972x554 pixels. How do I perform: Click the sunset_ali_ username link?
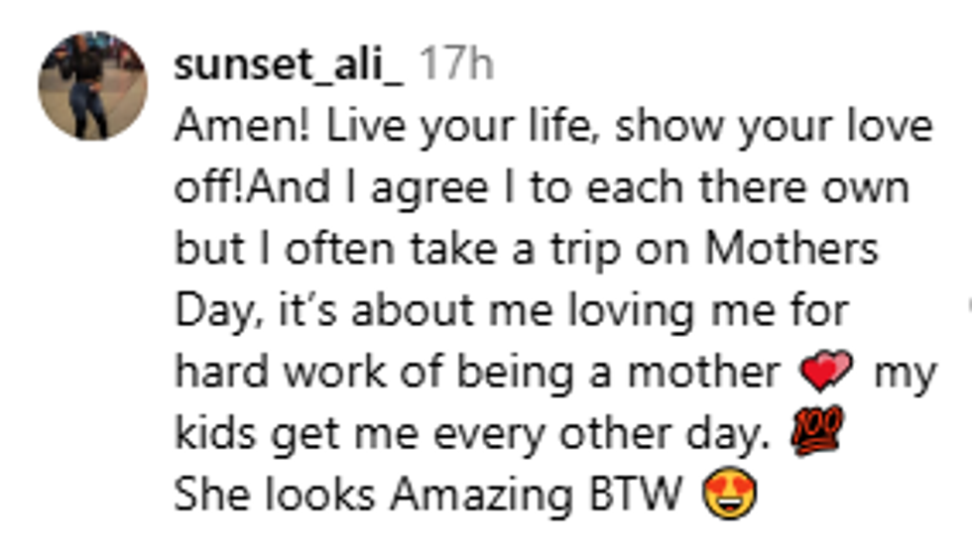(x=290, y=65)
